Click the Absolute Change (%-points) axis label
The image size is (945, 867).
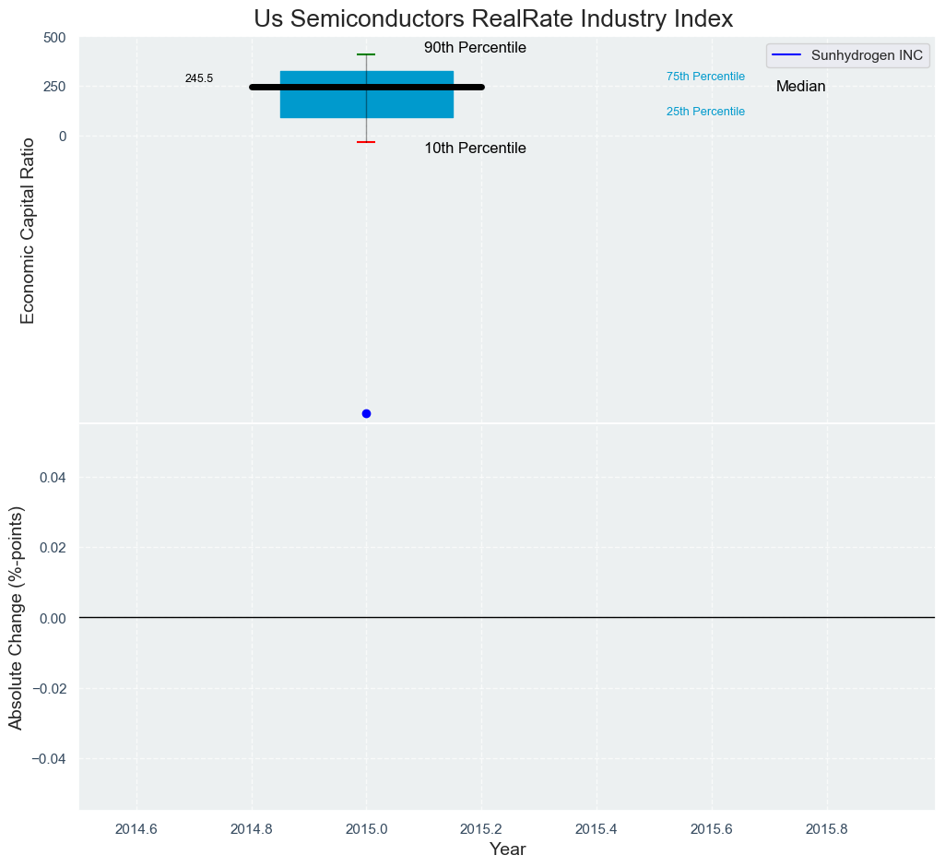coord(16,618)
